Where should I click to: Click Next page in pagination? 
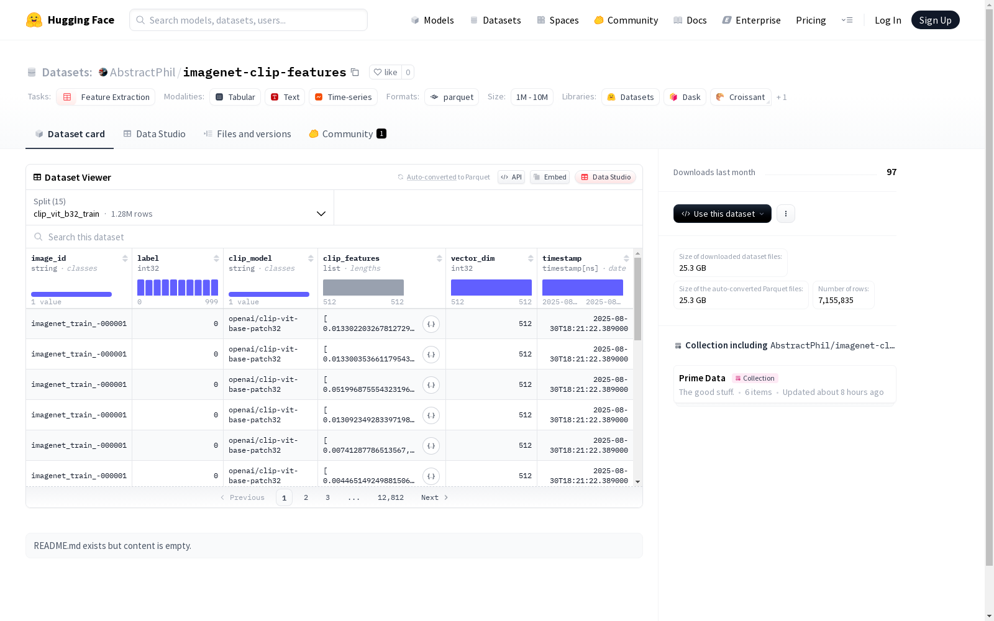pos(435,497)
